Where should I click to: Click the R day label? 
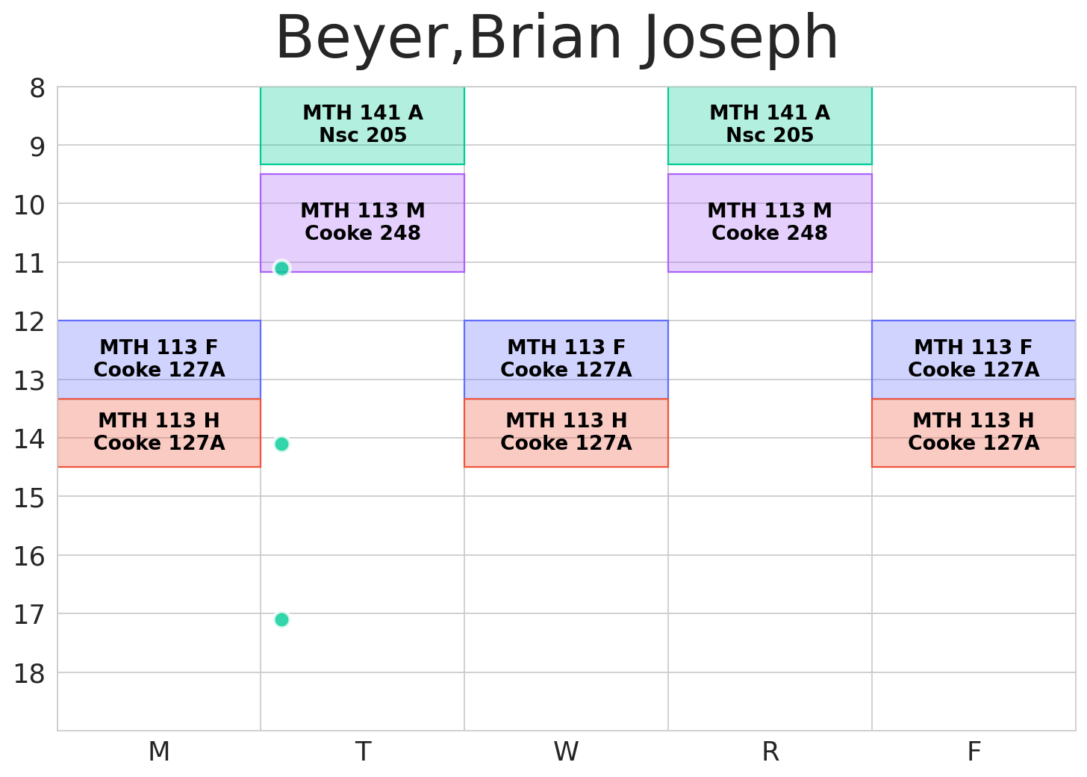pyautogui.click(x=770, y=752)
